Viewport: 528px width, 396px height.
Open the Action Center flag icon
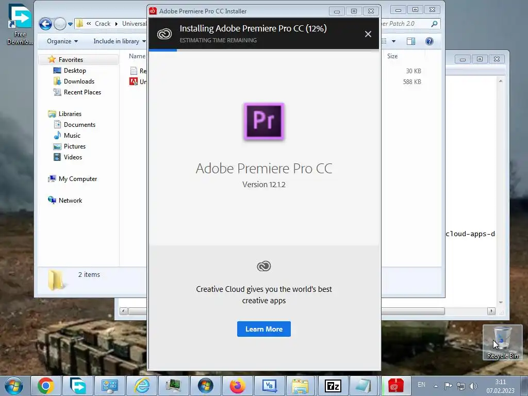(x=448, y=386)
